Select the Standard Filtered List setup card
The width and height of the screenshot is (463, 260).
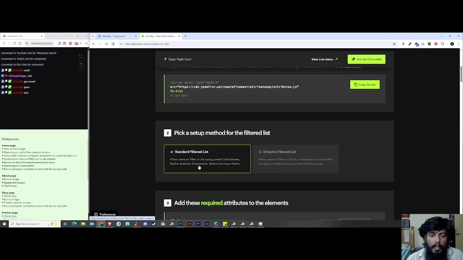point(207,159)
